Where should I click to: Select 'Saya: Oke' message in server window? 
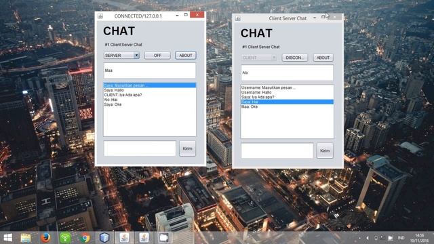coord(150,104)
